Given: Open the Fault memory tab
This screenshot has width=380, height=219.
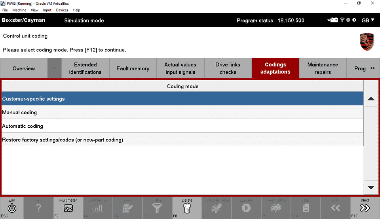Looking at the screenshot, I should [133, 68].
